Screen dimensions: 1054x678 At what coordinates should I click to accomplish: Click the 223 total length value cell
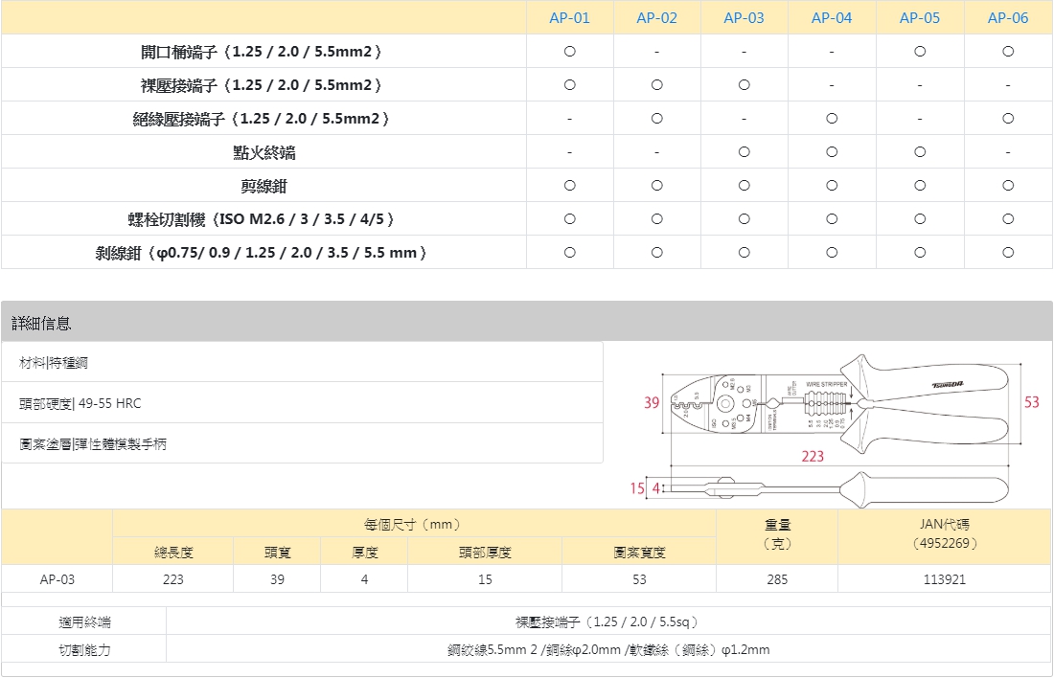click(x=172, y=579)
